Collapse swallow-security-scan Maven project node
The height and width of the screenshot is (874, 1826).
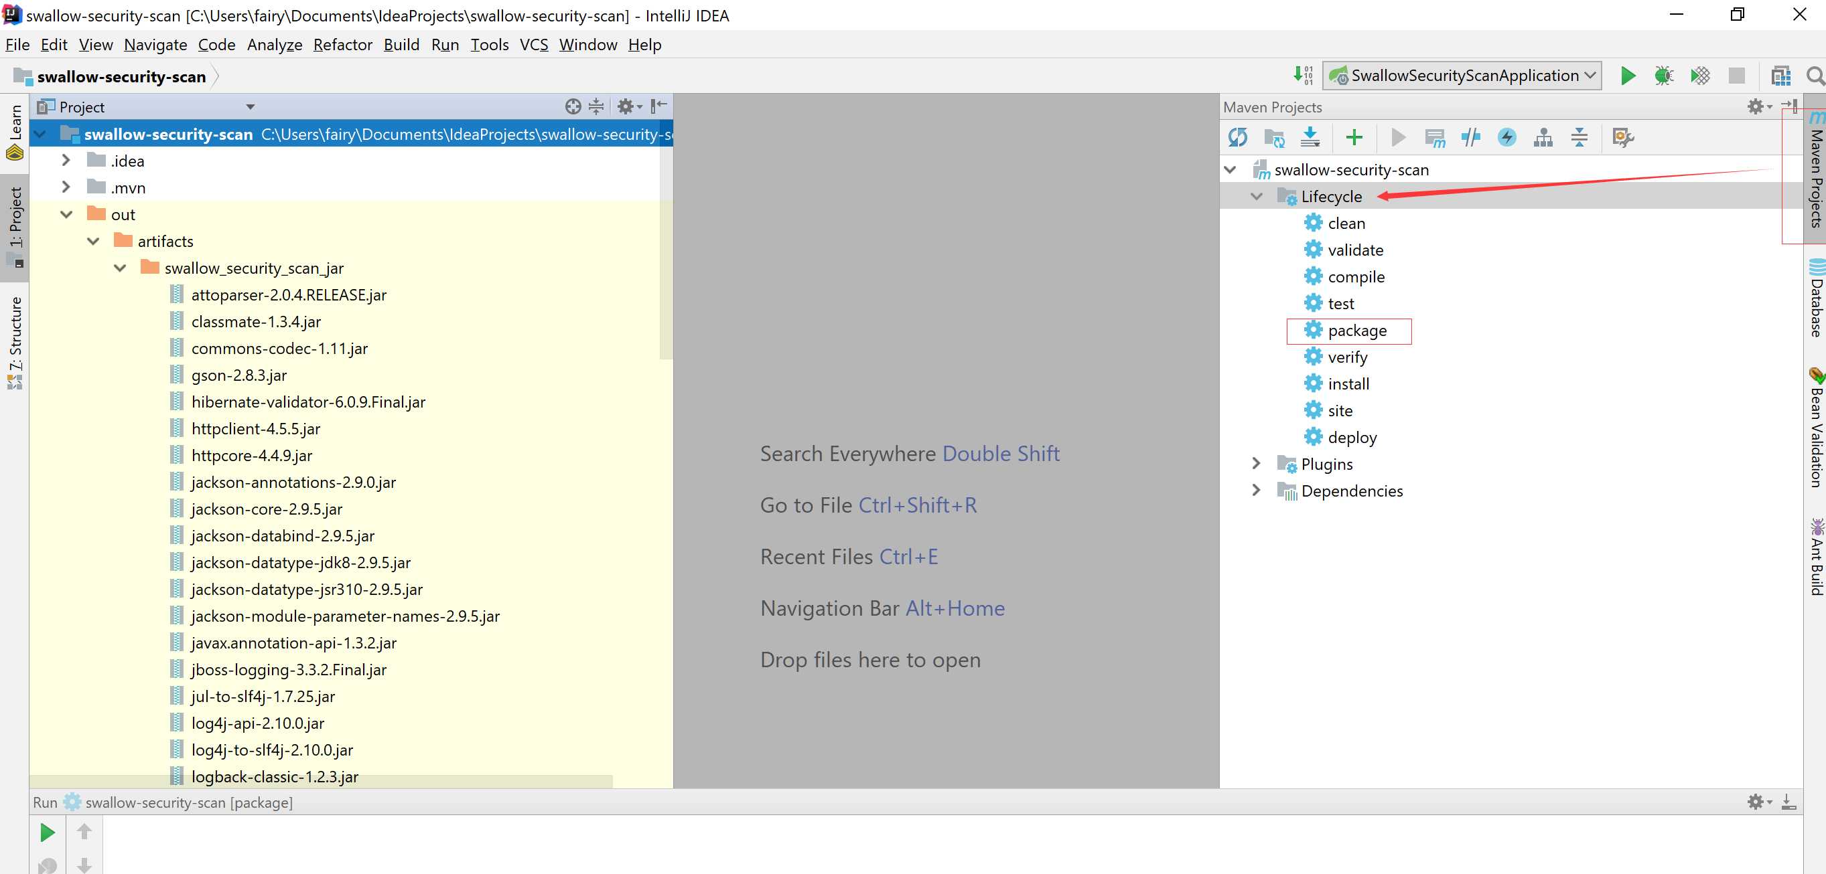[1231, 170]
